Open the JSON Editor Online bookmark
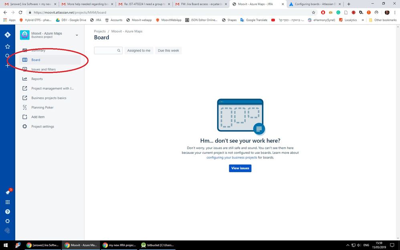The image size is (400, 250). [x=201, y=20]
